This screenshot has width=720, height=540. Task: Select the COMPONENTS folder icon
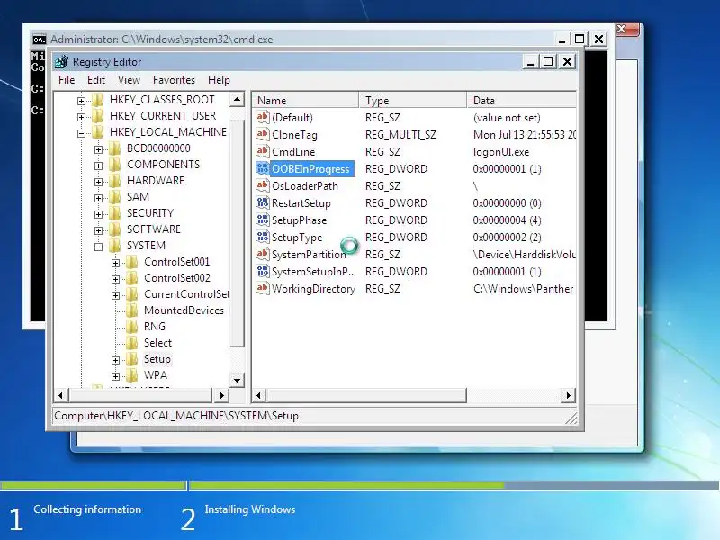pyautogui.click(x=115, y=165)
